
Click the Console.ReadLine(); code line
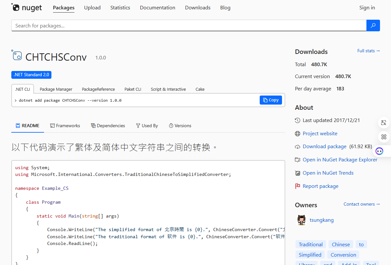(72, 244)
